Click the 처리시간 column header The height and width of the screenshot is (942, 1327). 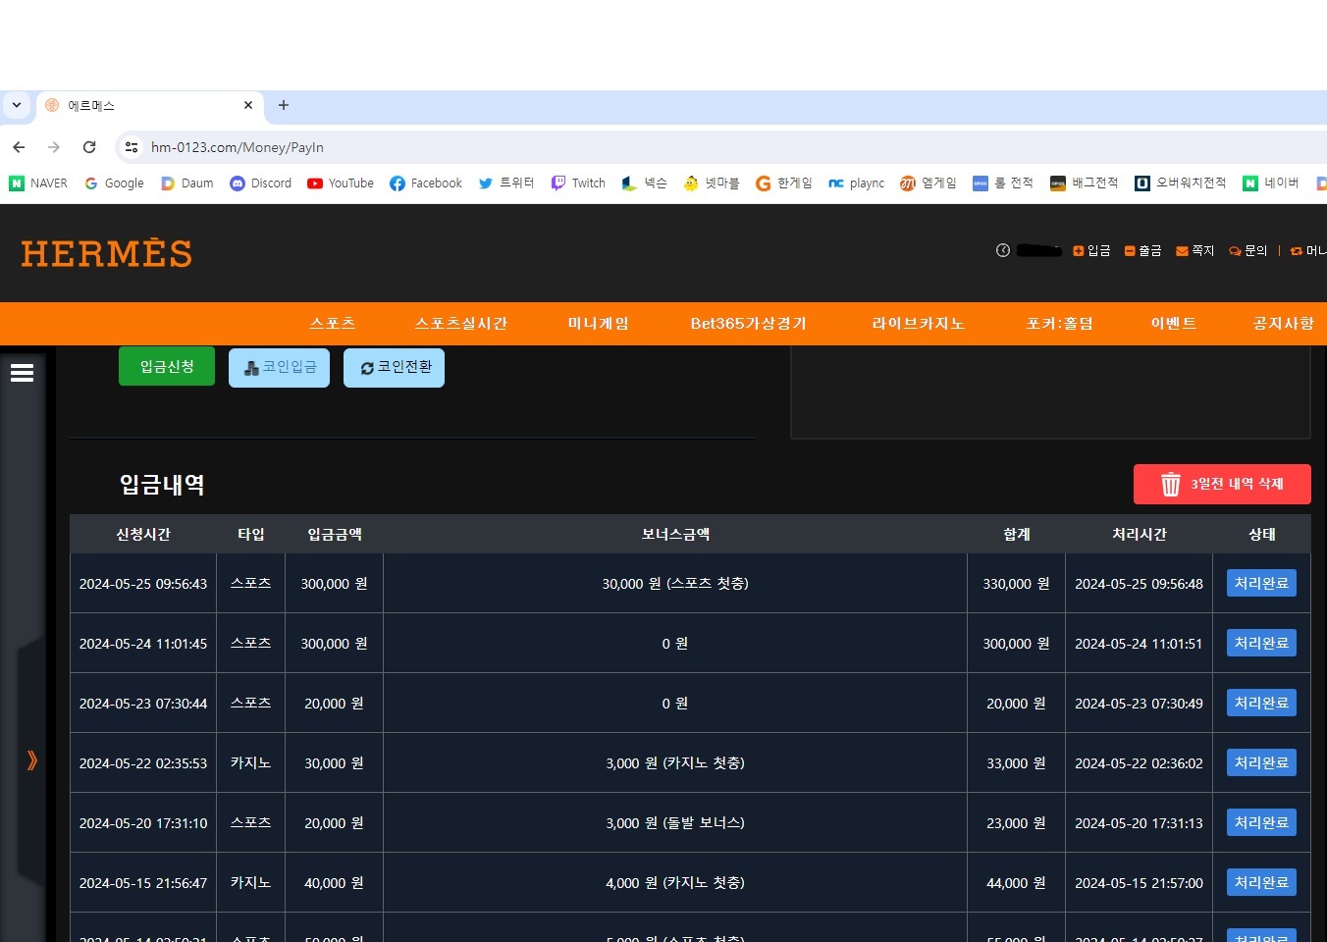point(1140,535)
